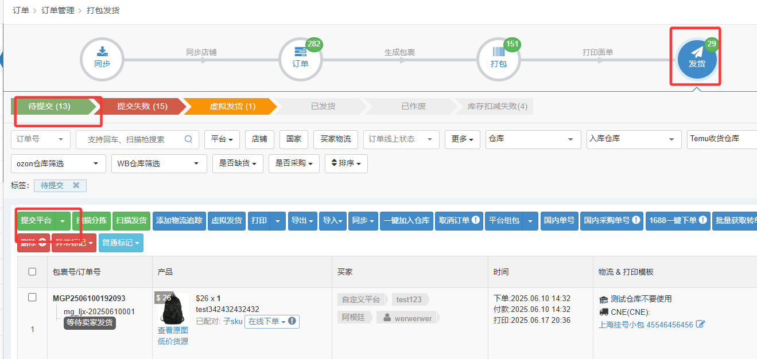This screenshot has width=757, height=359.
Task: Click the edit icon next to 上海挂号小包
Action: 700,325
